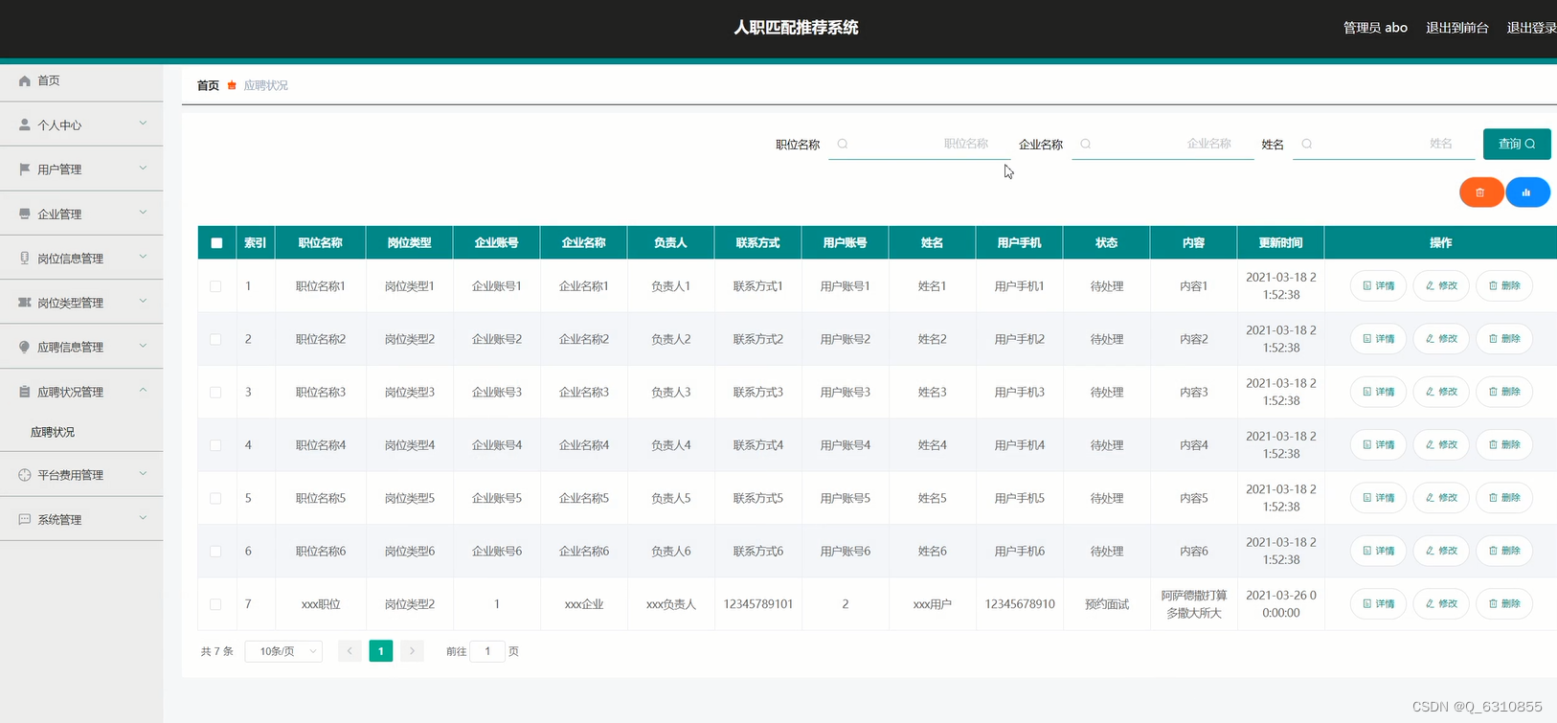This screenshot has width=1557, height=723.
Task: Expand the 企业管理 menu chevron
Action: (143, 213)
